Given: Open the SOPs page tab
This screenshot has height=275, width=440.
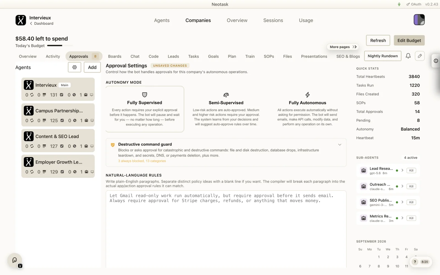Looking at the screenshot, I should click(269, 56).
